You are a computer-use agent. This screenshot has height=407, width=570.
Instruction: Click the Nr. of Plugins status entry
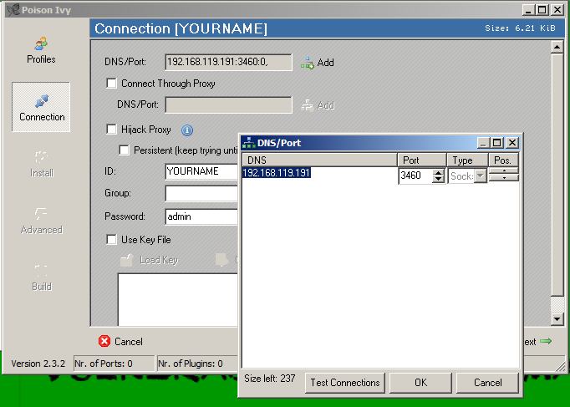pos(197,364)
